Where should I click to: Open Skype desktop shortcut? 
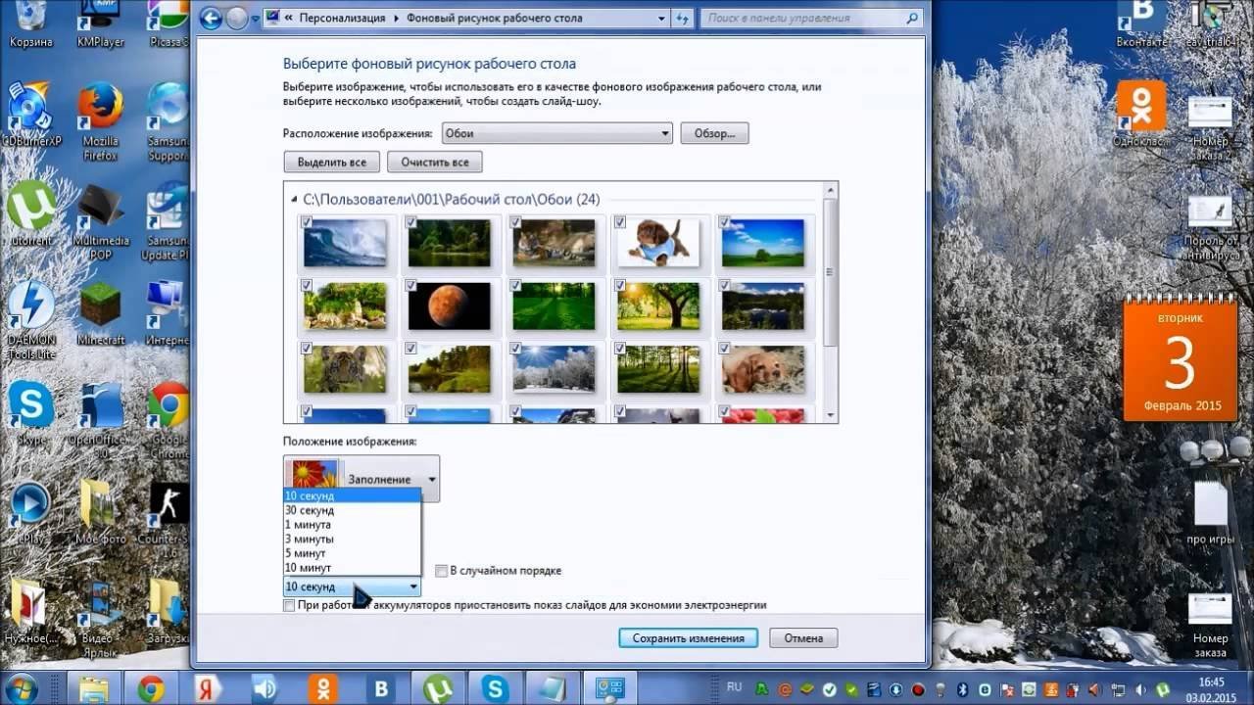(x=30, y=411)
